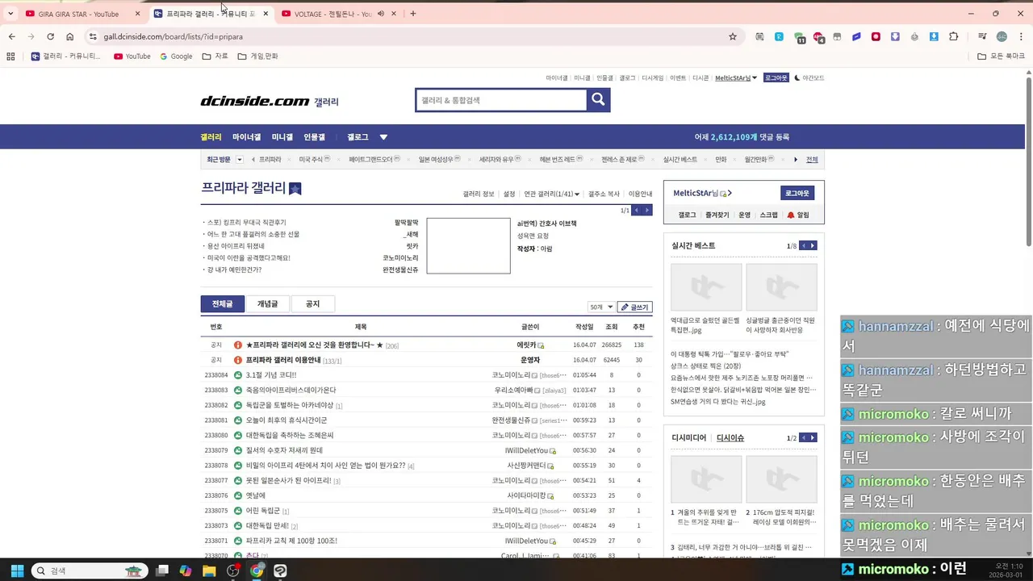Image resolution: width=1033 pixels, height=581 pixels.
Task: Switch to the GIRA GIRA STAR YouTube tab
Action: click(x=81, y=14)
